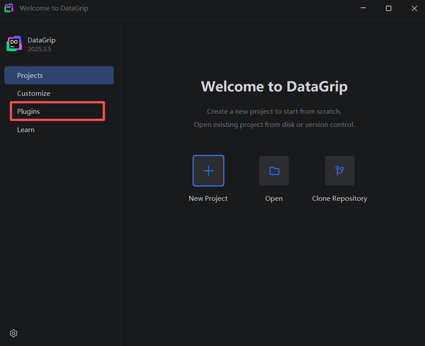Click the large Welcome to DataGrip heading
Viewport: 425px width, 346px height.
[274, 87]
